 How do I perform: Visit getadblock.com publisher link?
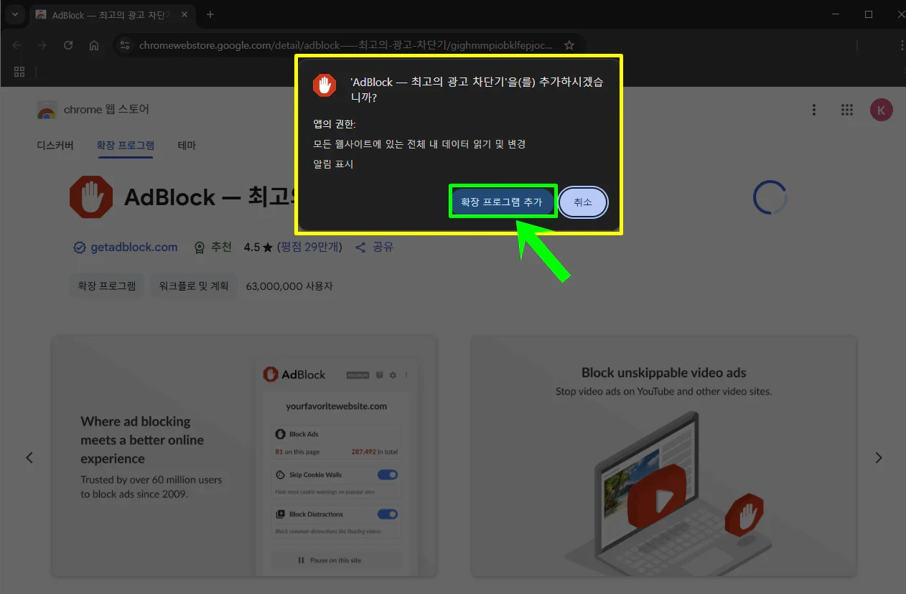tap(134, 247)
